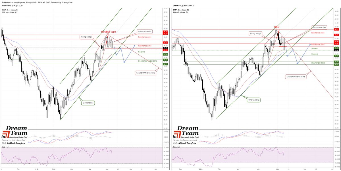The width and height of the screenshot is (341, 171).
Task: Click black 43.38 current price tag on Crude chart
Action: coord(165,48)
